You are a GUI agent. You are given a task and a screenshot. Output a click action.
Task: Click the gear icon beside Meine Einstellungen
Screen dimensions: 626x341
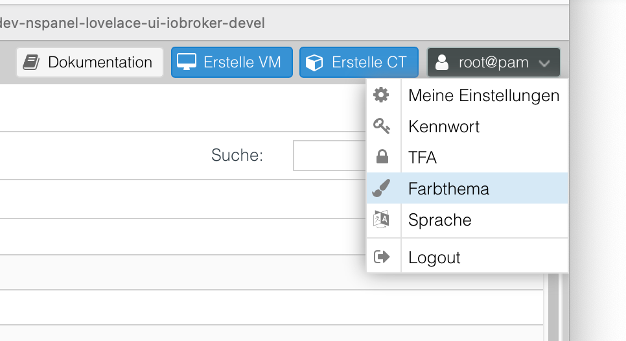[x=382, y=95]
